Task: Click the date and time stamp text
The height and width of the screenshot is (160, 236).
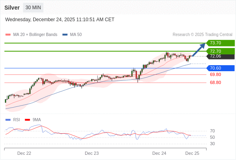Action: click(x=60, y=20)
